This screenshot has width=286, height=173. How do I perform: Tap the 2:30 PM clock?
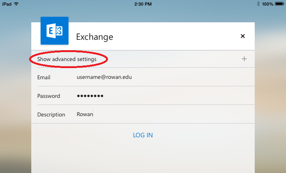pos(143,4)
